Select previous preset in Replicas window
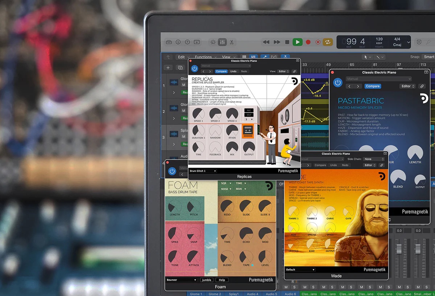Viewport: 435px width, 296px height. click(203, 72)
